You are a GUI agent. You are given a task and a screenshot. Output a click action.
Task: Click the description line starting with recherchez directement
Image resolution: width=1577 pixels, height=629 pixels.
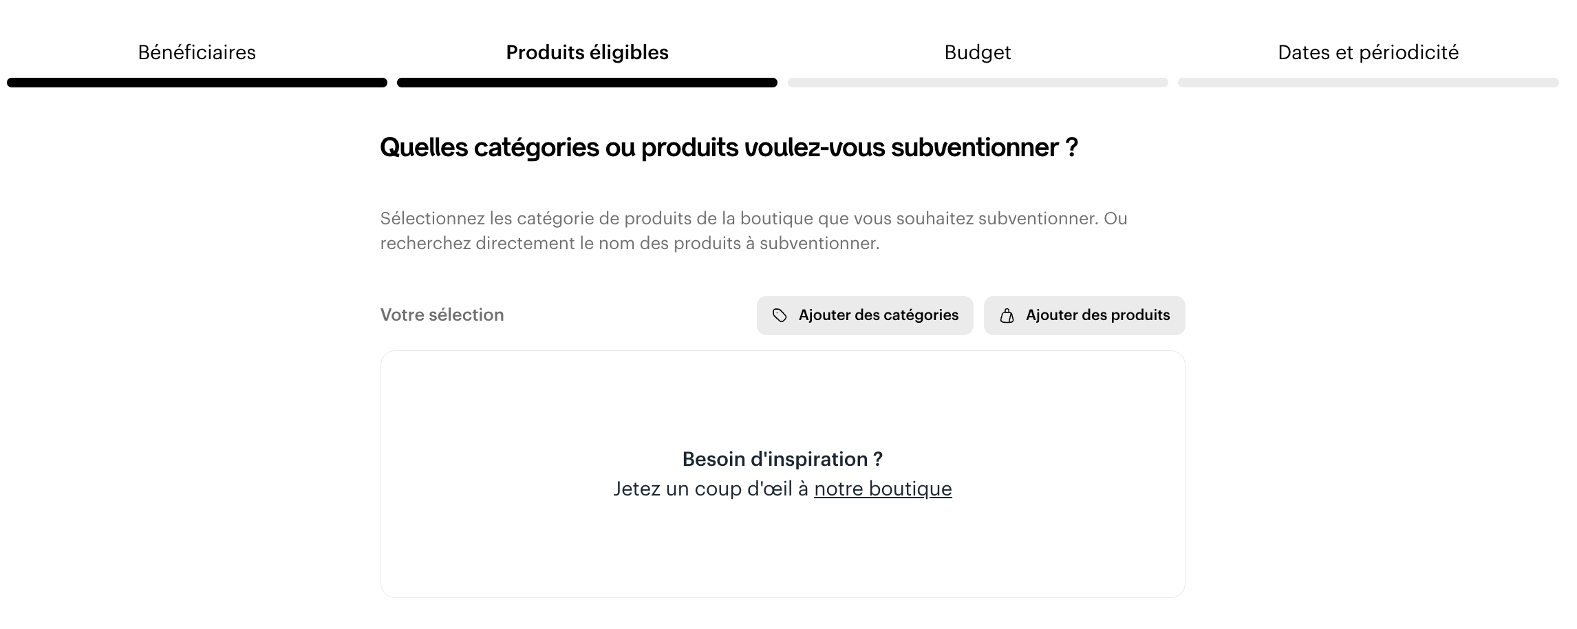[630, 244]
